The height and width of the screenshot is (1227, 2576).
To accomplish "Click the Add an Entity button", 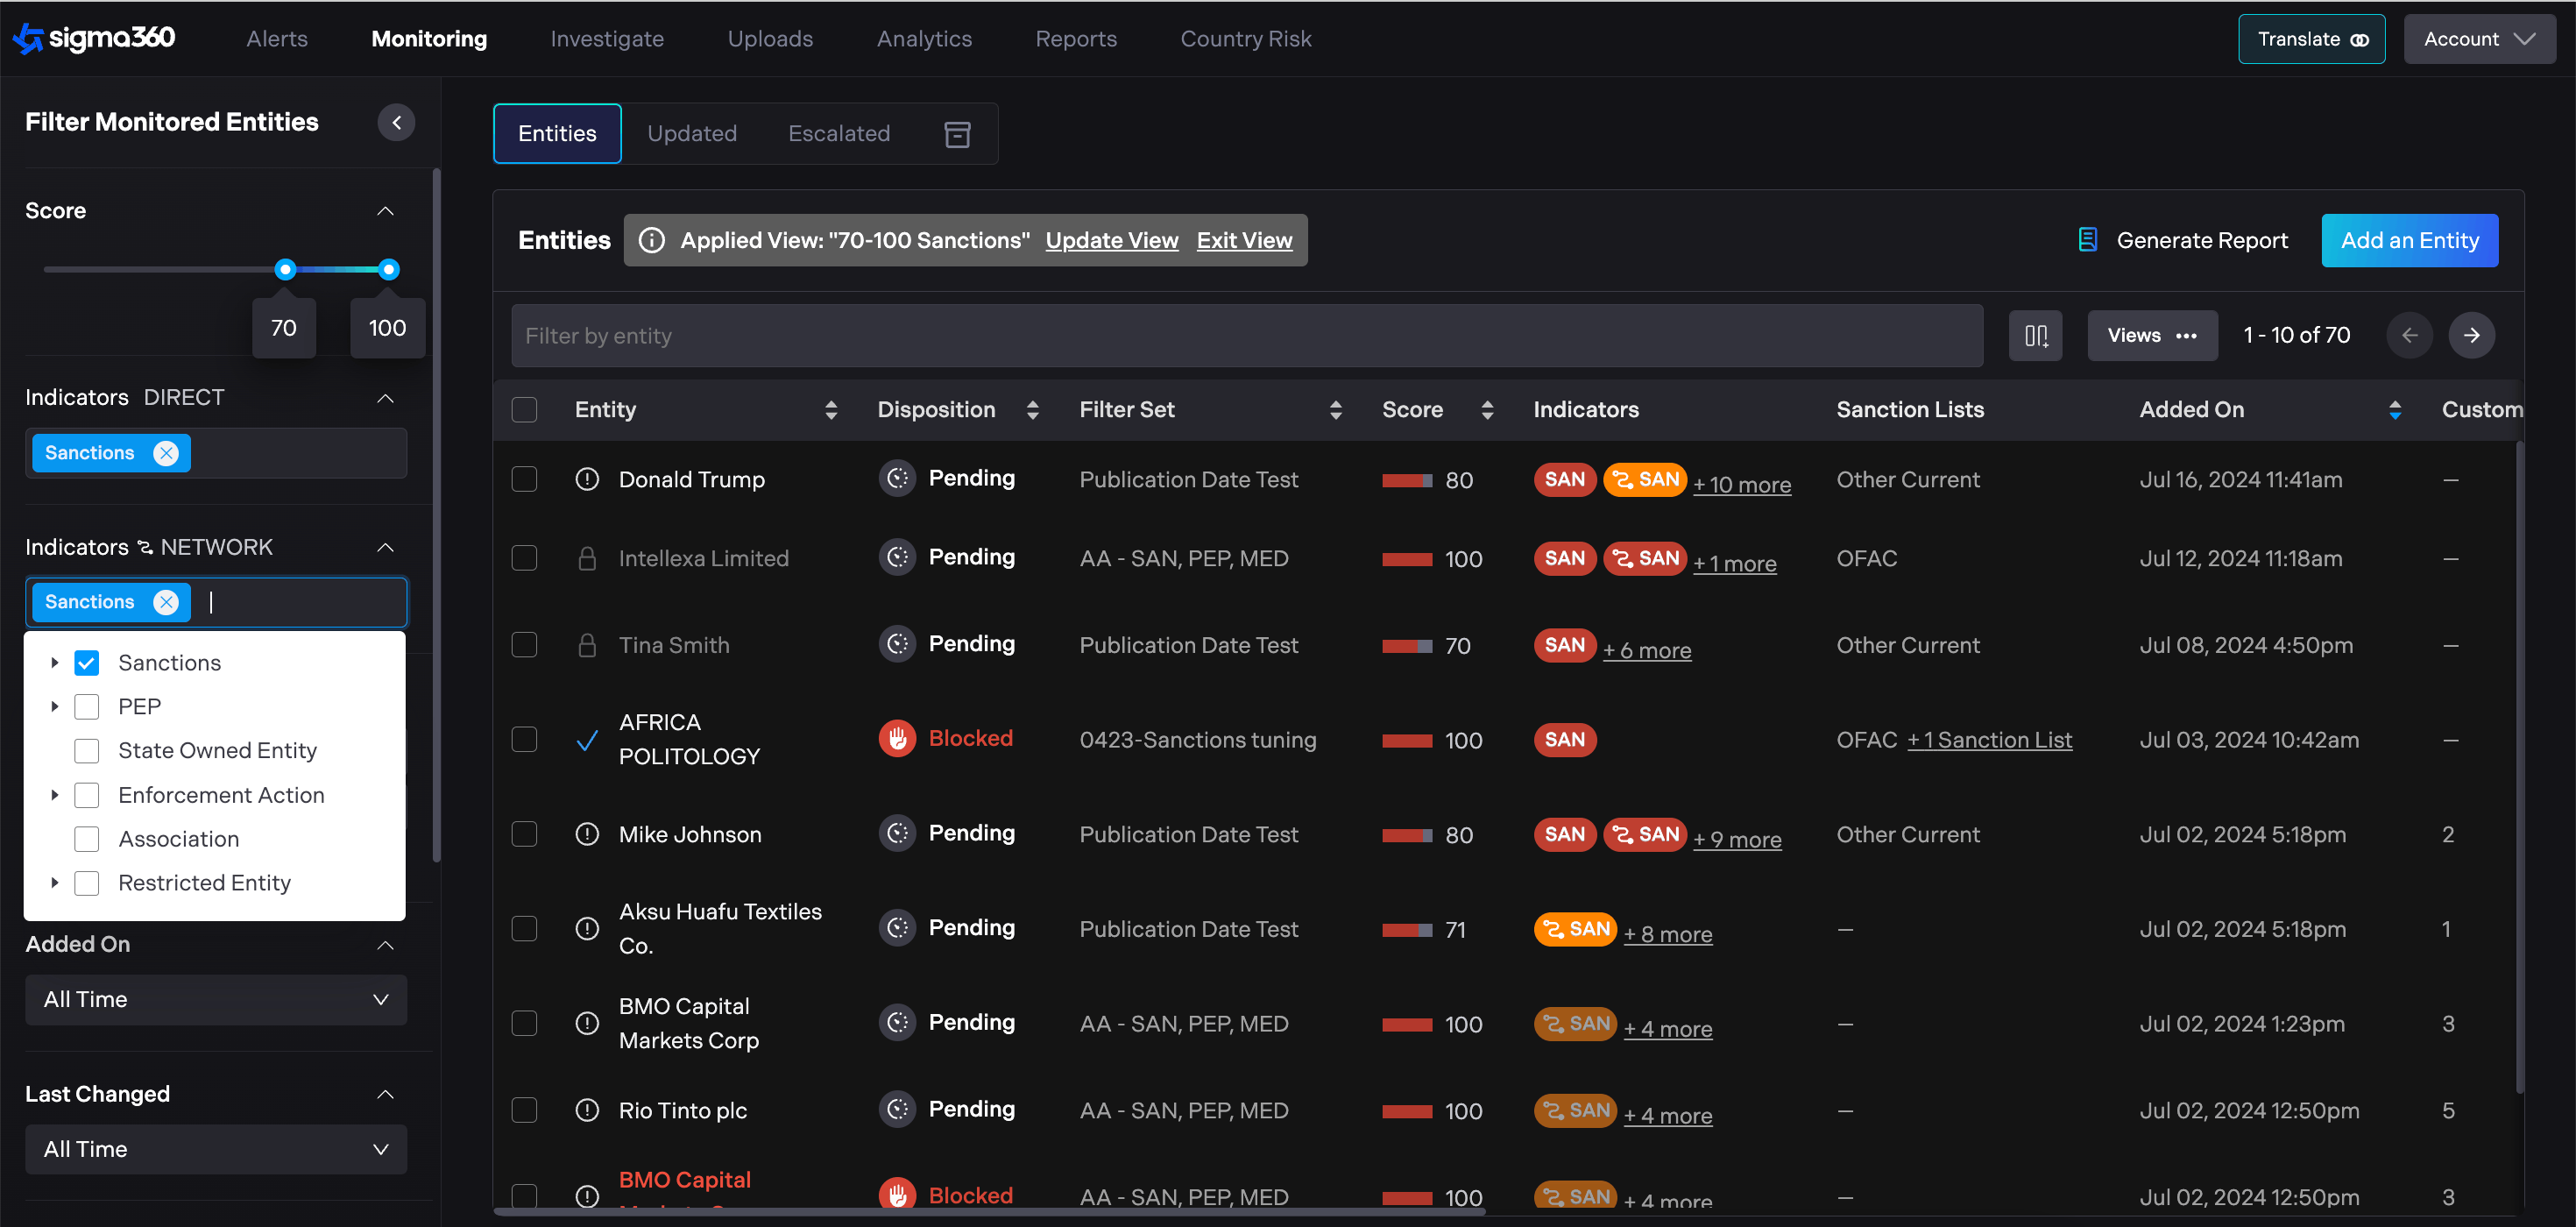I will 2408,240.
